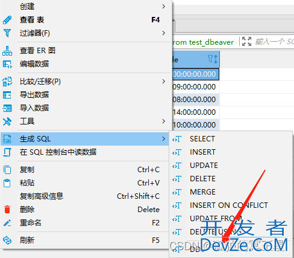The image size is (294, 258).
Task: Choose 重命名 menu entry
Action: 86,223
